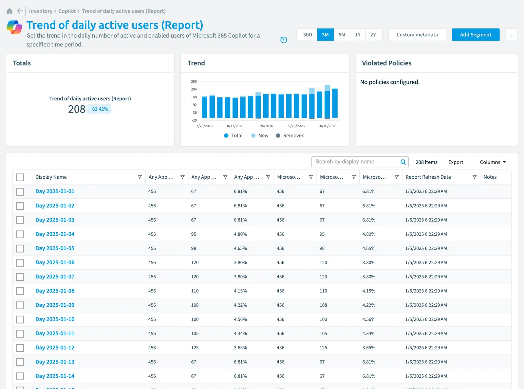Toggle the New legend series

point(260,135)
